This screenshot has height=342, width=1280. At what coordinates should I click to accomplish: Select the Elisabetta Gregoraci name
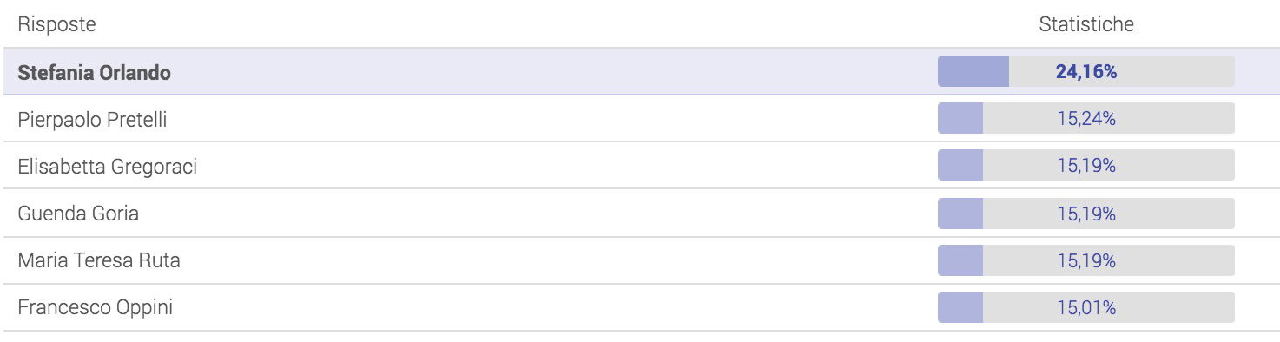(x=107, y=167)
